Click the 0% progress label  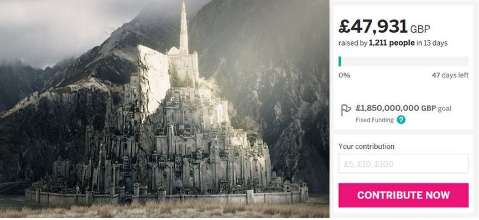[344, 75]
